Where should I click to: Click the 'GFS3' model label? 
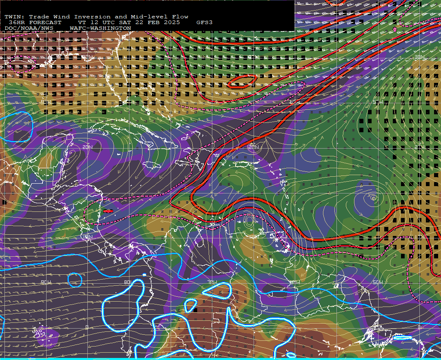pyautogui.click(x=205, y=22)
